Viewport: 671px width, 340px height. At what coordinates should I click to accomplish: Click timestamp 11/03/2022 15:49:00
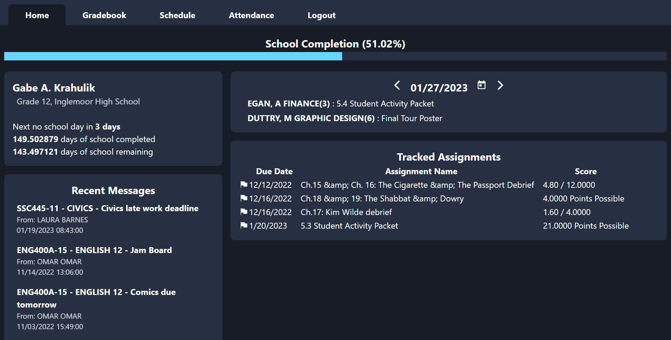[50, 327]
